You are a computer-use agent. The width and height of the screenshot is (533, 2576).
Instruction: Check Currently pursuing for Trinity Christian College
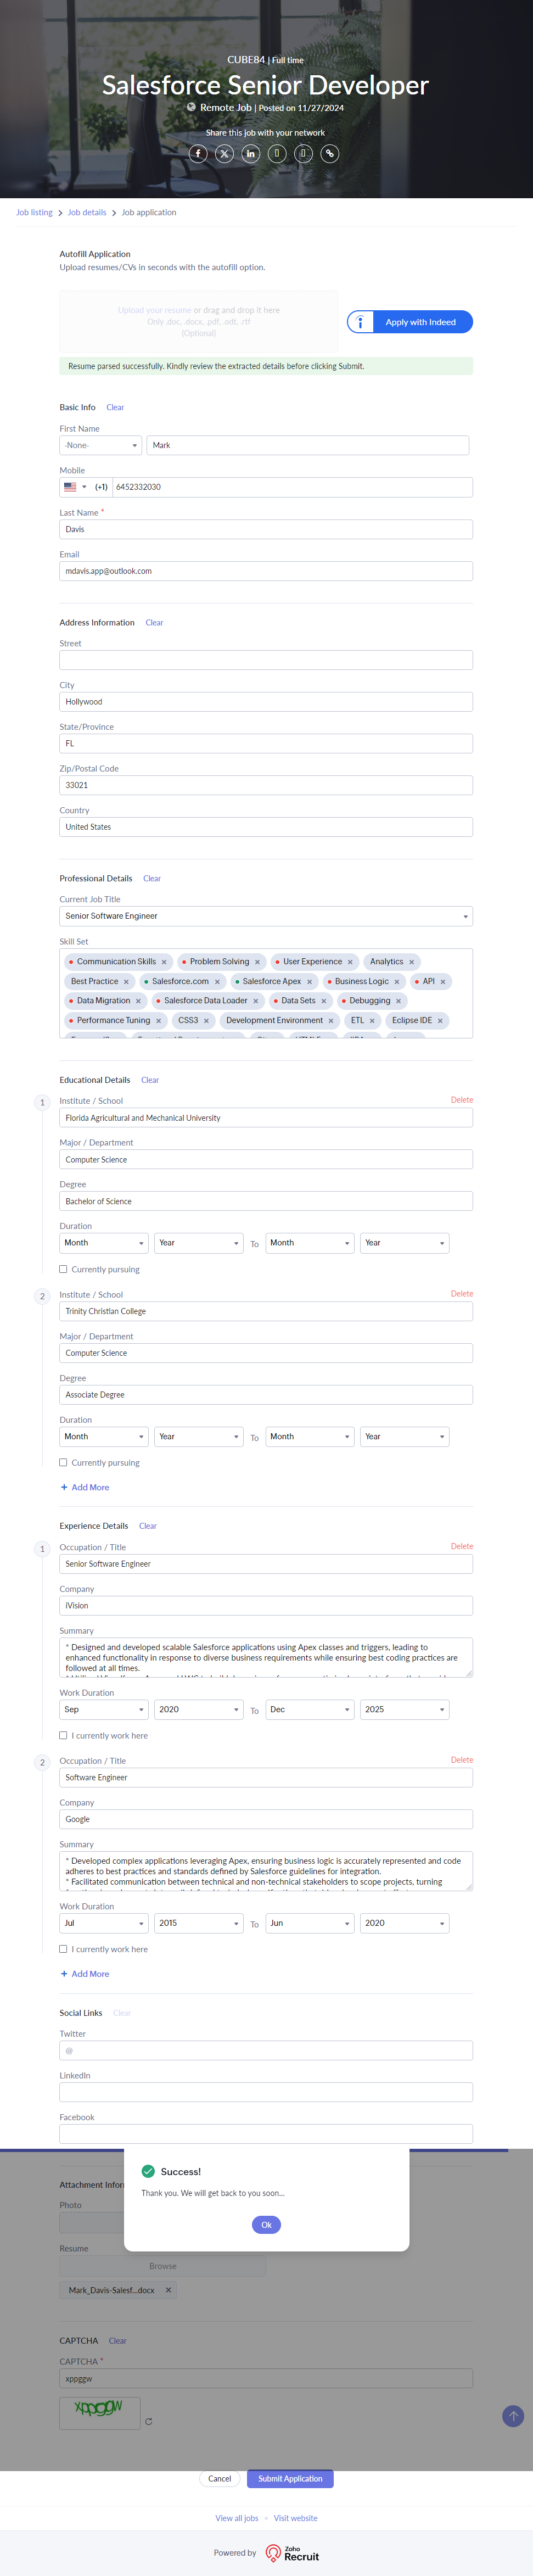coord(64,1462)
